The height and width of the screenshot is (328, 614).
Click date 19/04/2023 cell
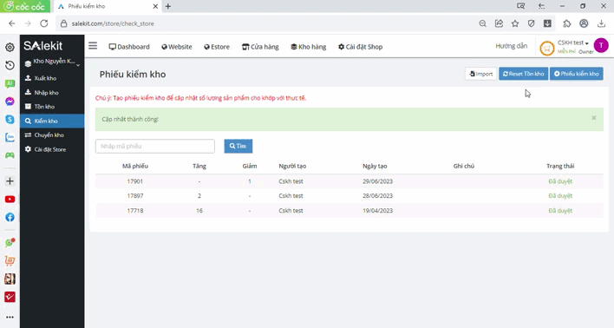pyautogui.click(x=377, y=211)
